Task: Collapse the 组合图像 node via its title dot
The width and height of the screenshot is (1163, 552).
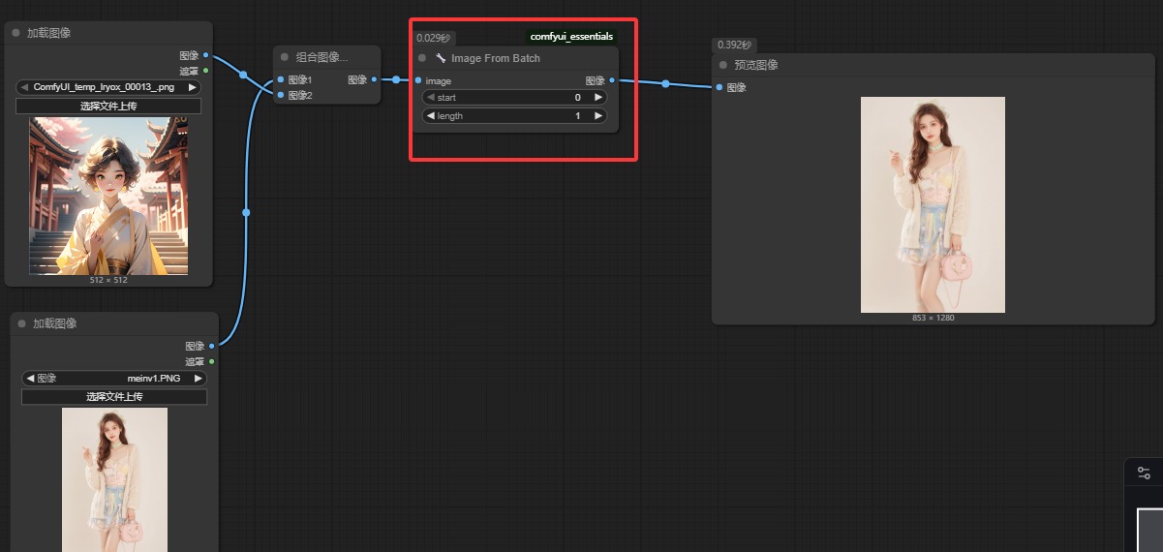Action: pyautogui.click(x=285, y=57)
